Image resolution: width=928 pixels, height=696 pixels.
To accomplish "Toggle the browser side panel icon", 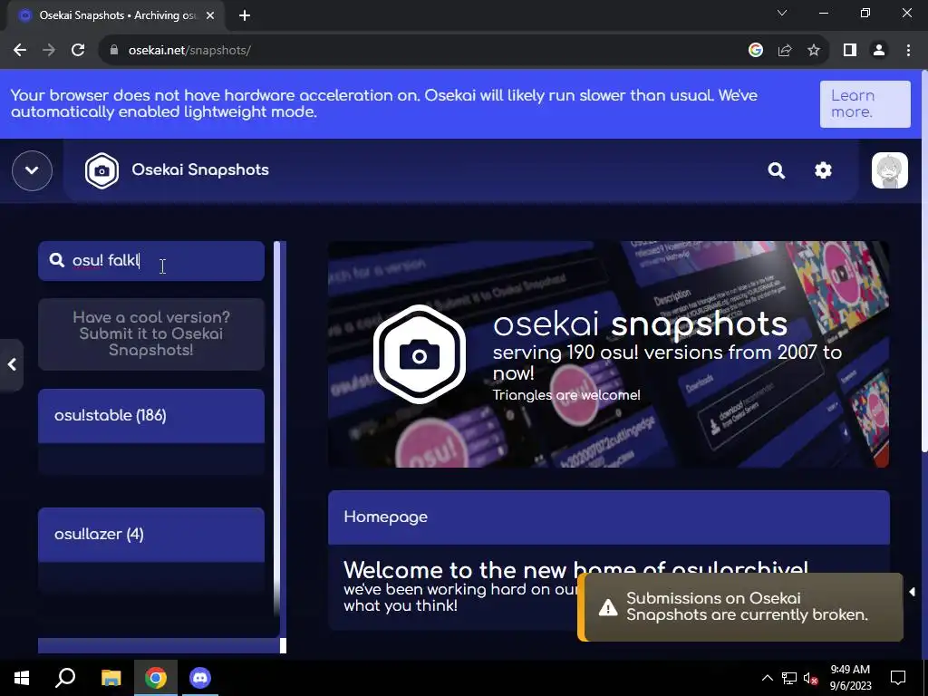I will point(850,51).
